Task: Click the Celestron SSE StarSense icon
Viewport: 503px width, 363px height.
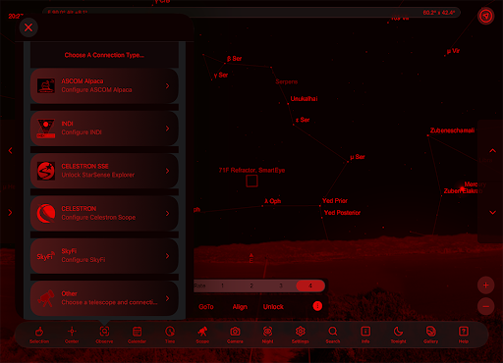Action: (x=46, y=171)
